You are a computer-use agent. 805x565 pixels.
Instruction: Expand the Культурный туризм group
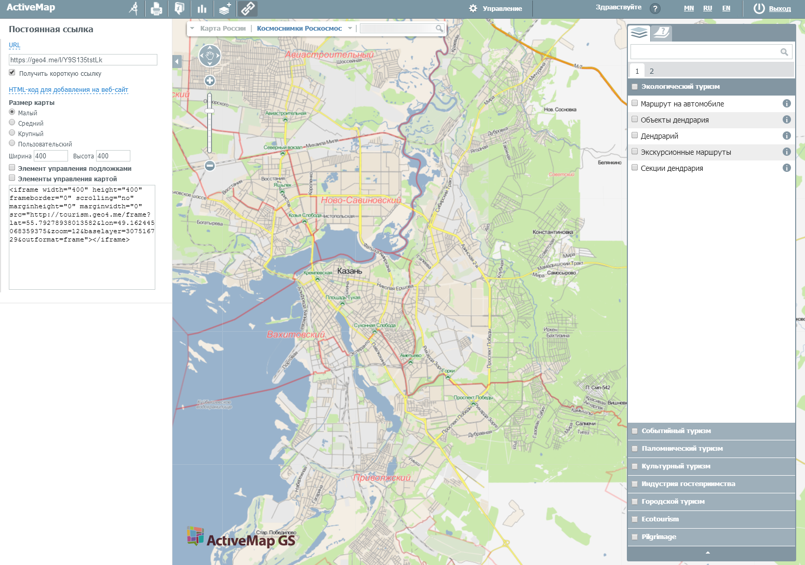(676, 466)
